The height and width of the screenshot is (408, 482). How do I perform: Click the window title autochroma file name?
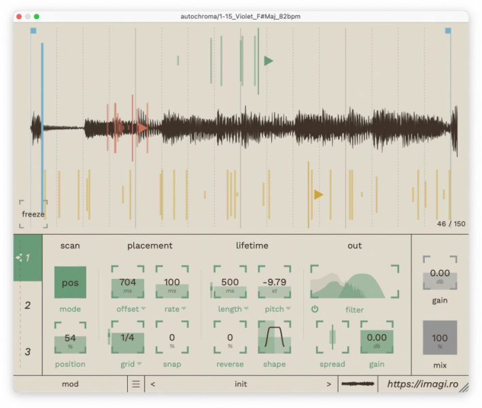coord(241,16)
